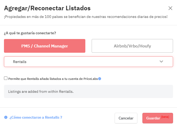This screenshot has height=126, width=177.
Task: Close the Agregar/Reconectar Listados dialog
Action: pyautogui.click(x=170, y=8)
